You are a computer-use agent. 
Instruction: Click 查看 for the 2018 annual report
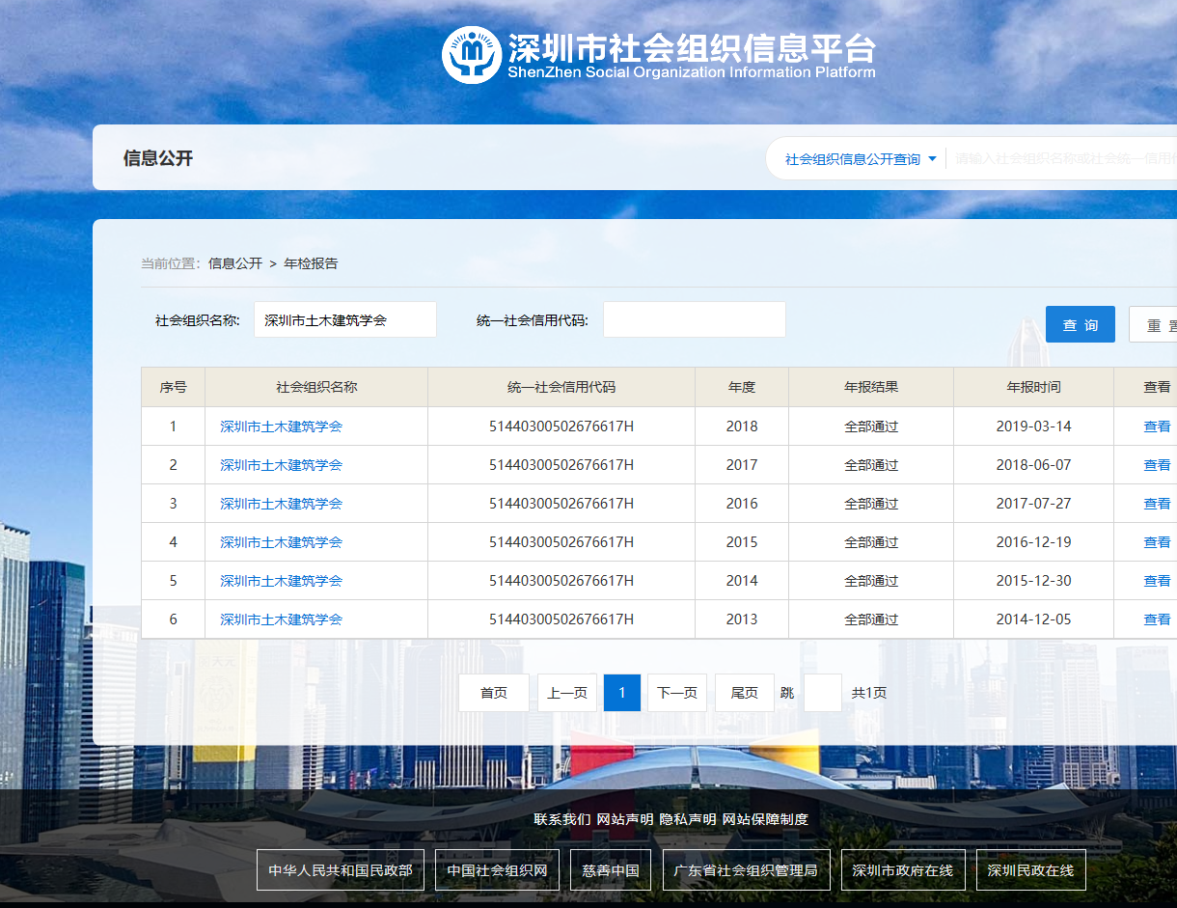tap(1156, 426)
